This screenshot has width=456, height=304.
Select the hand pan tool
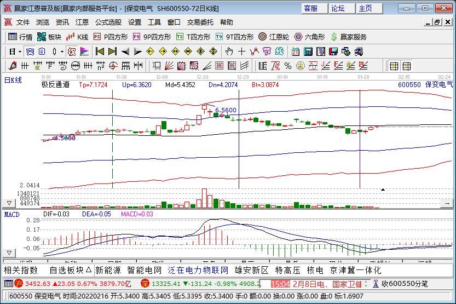(229, 51)
